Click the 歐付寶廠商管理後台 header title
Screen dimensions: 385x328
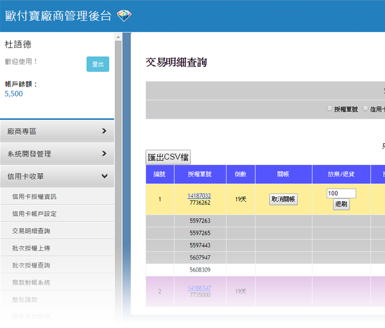58,16
